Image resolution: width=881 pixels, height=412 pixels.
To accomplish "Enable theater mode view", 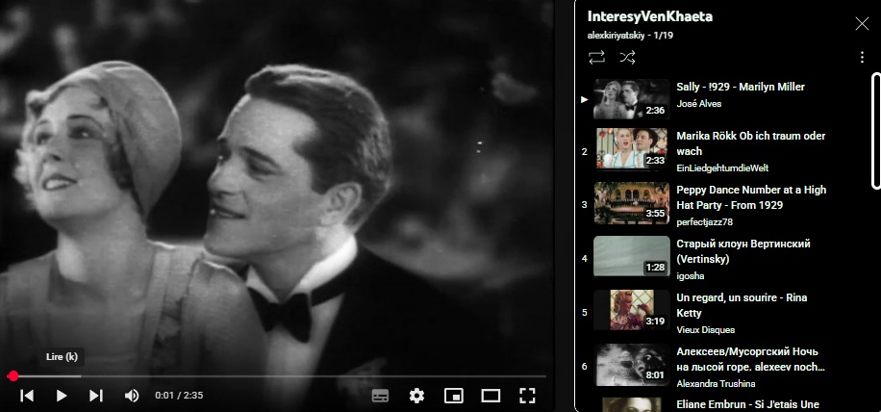I will [x=491, y=396].
